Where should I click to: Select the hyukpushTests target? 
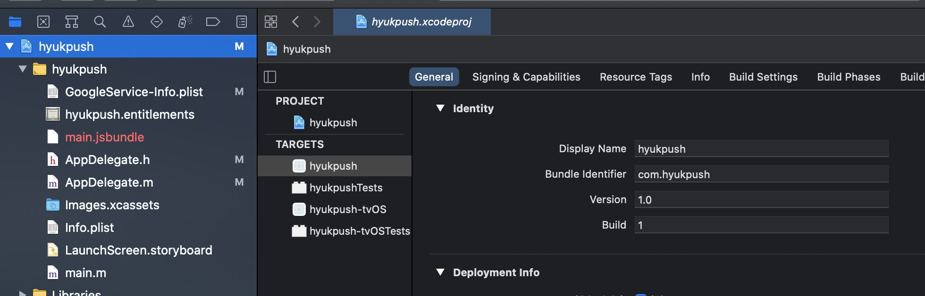(345, 188)
